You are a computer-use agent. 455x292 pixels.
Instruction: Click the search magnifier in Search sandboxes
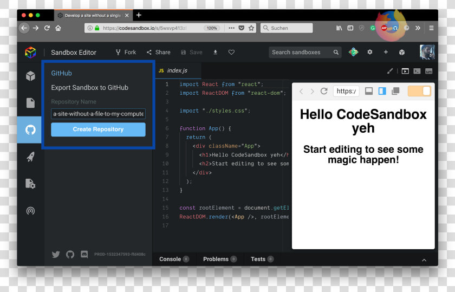[x=336, y=52]
